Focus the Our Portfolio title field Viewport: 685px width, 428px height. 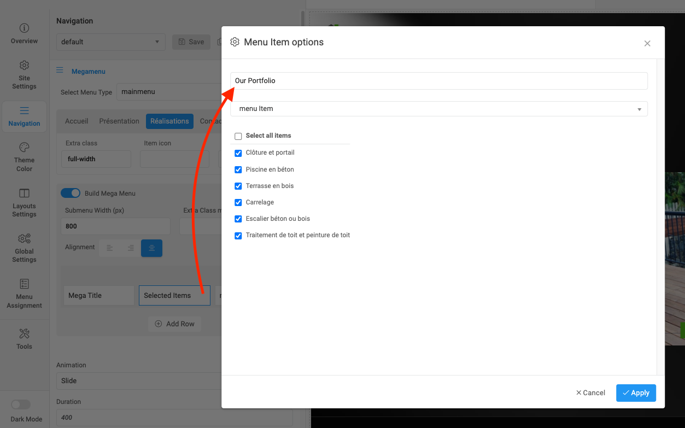pyautogui.click(x=438, y=80)
